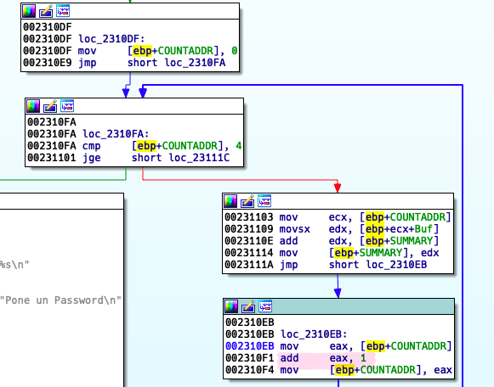Click the cmp mnemonic at 002310FA
The width and height of the screenshot is (494, 387).
point(91,146)
